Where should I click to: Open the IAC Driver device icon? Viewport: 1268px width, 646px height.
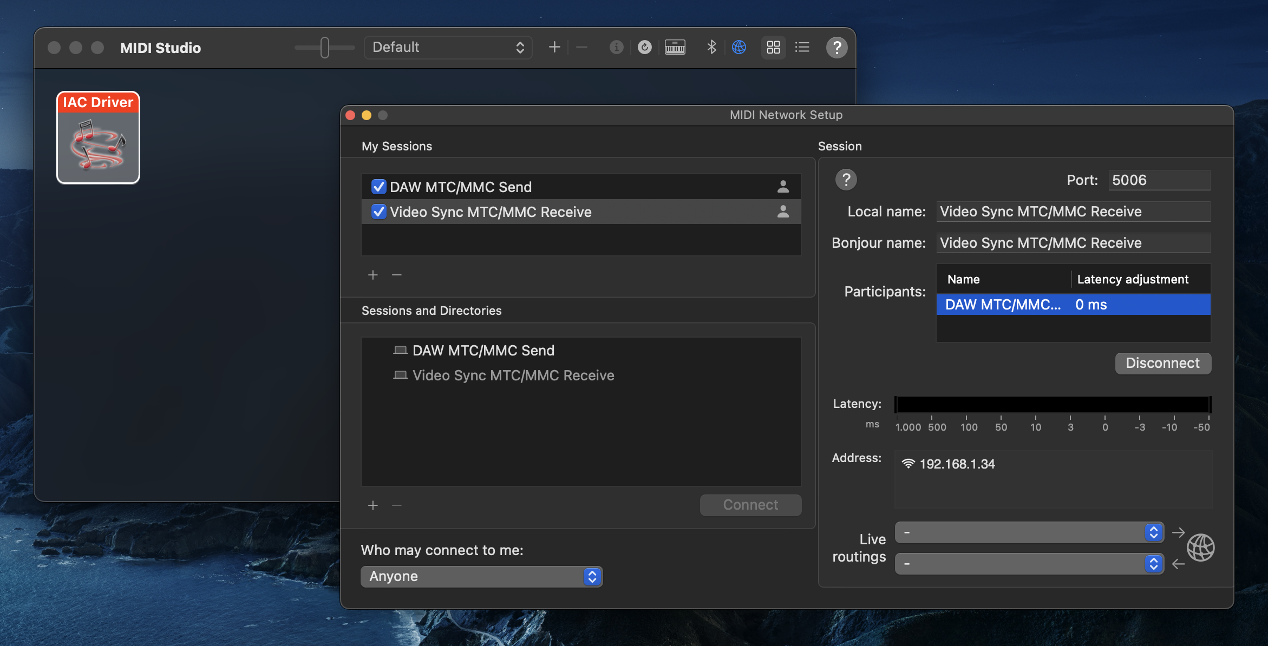pyautogui.click(x=98, y=138)
